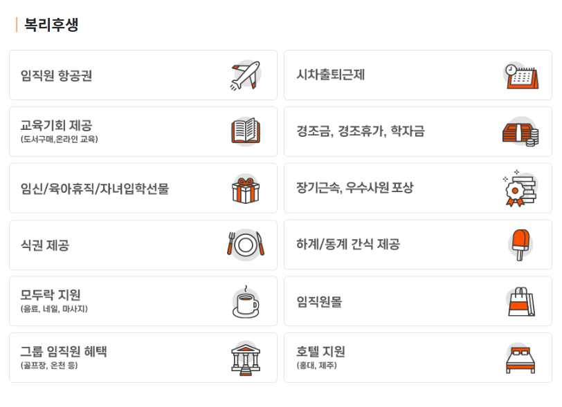Select 호텔 지원 benefit text
Viewport: 562px width, 407px height.
[320, 352]
